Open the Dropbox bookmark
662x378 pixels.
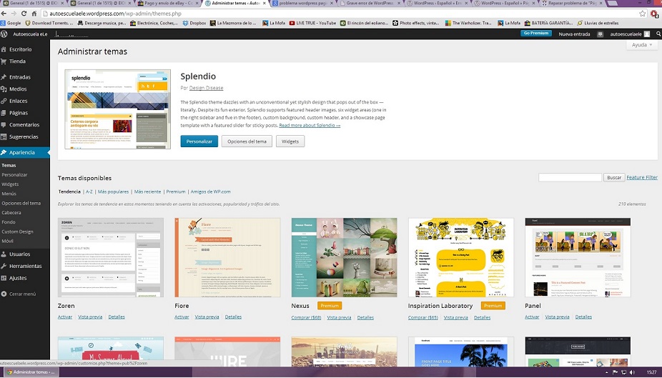pos(194,23)
